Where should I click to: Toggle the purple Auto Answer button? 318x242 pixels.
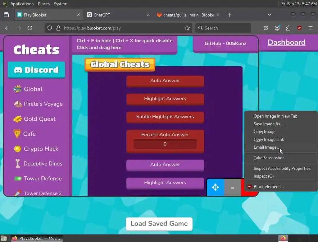coord(165,165)
